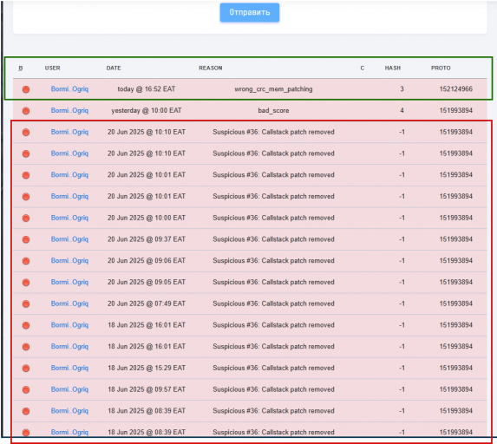Open Bormi..Ogriq link in 20 Jun 07:49 row
The image size is (497, 444).
click(x=69, y=304)
